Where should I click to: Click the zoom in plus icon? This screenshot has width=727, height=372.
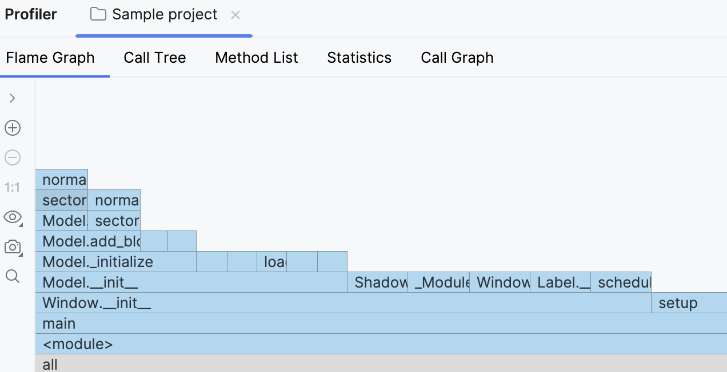pyautogui.click(x=13, y=128)
